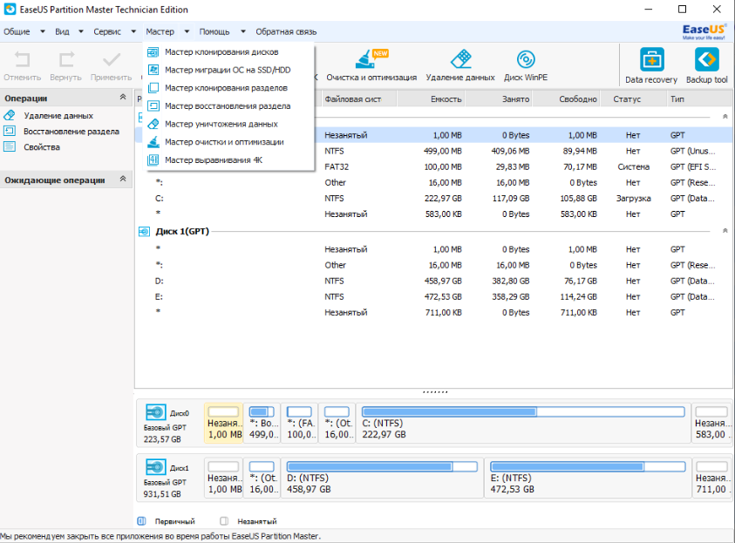Screen dimensions: 735x543
Task: Launch the Data recovery tool
Action: (x=651, y=65)
